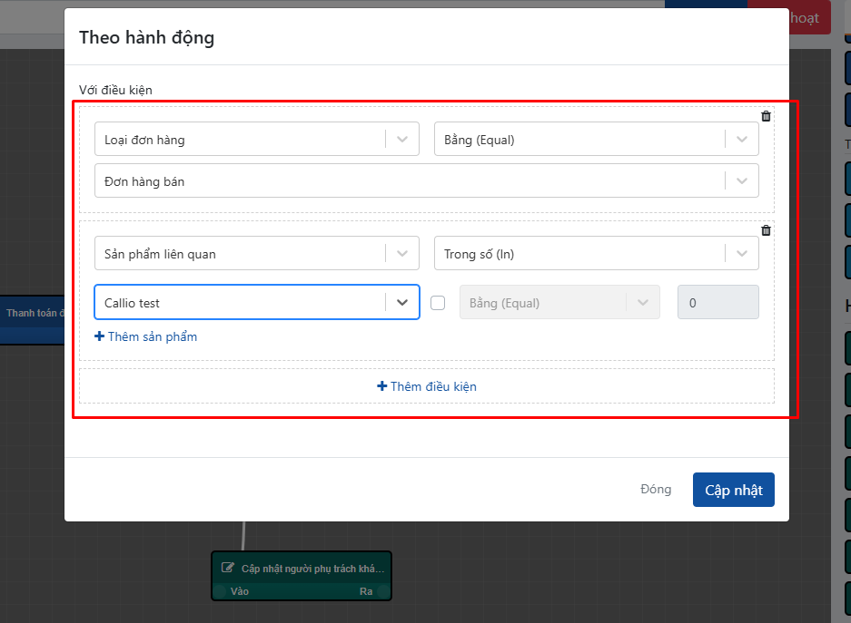Click the Vào input port on the green node
Image resolution: width=851 pixels, height=623 pixels.
[221, 591]
